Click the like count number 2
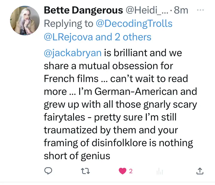The image size is (215, 185). pos(131,171)
